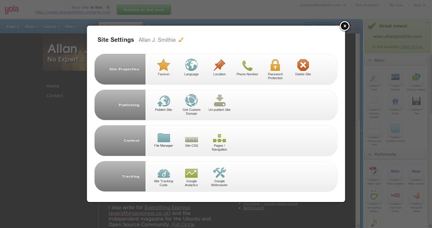Select the Flickr Gallery widget
This screenshot has width=432, height=228.
395,176
